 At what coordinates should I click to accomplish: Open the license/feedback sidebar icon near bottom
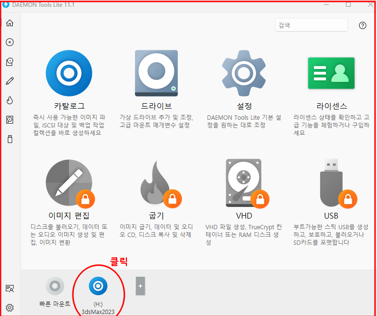pyautogui.click(x=10, y=288)
